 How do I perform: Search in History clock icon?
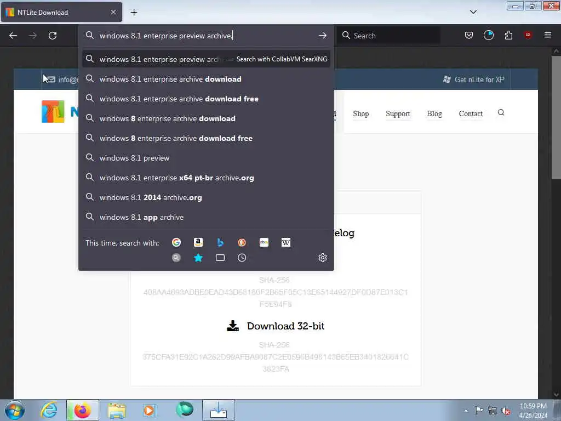(242, 258)
